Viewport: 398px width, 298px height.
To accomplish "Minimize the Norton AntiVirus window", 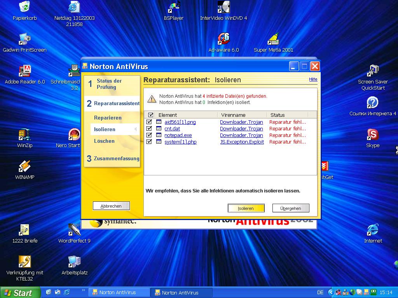I will [x=294, y=66].
